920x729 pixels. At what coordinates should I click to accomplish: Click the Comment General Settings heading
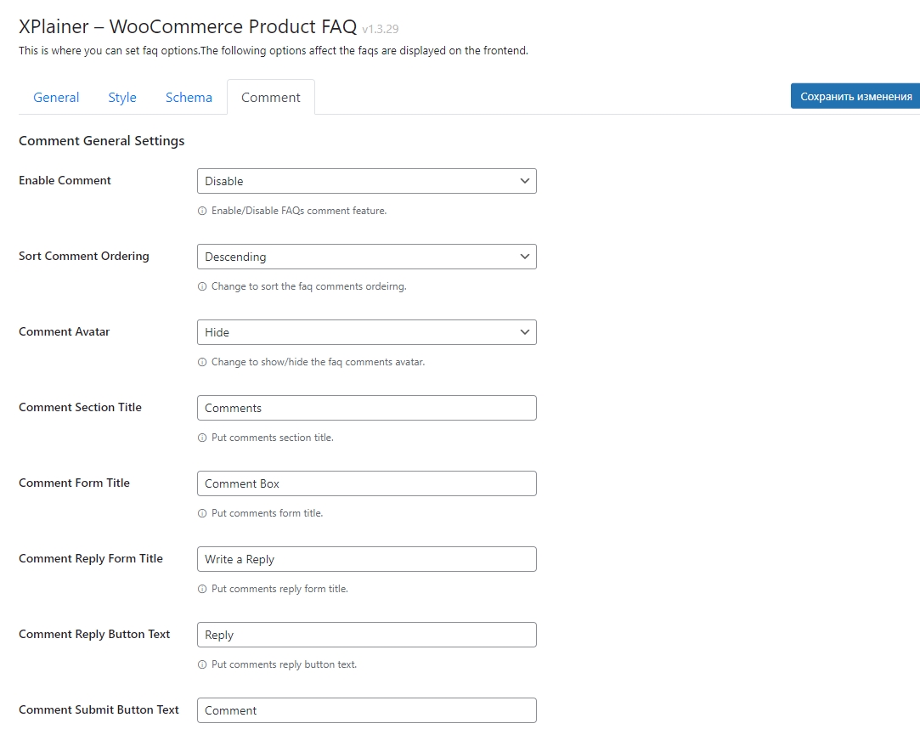101,141
